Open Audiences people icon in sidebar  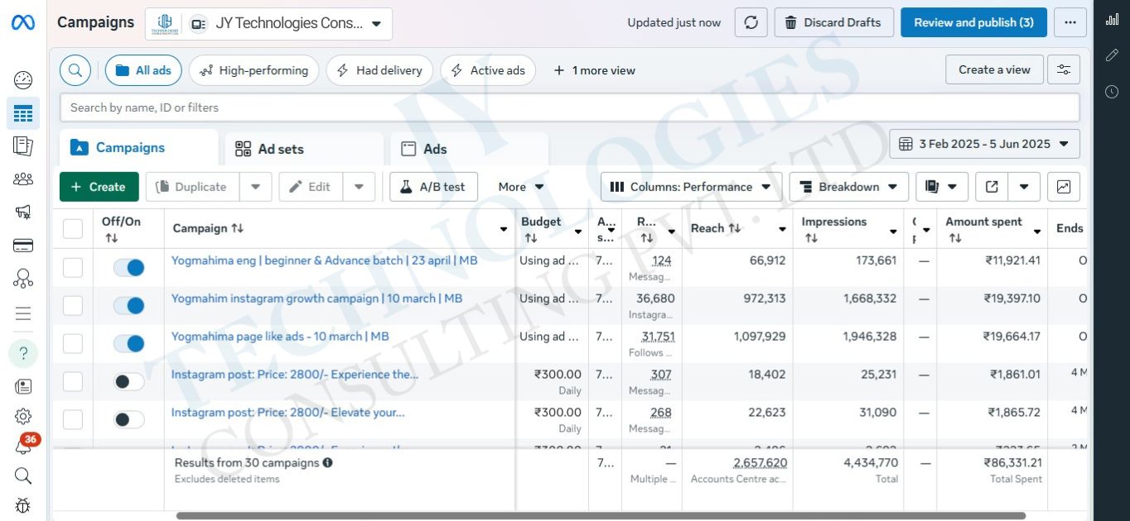pos(23,179)
